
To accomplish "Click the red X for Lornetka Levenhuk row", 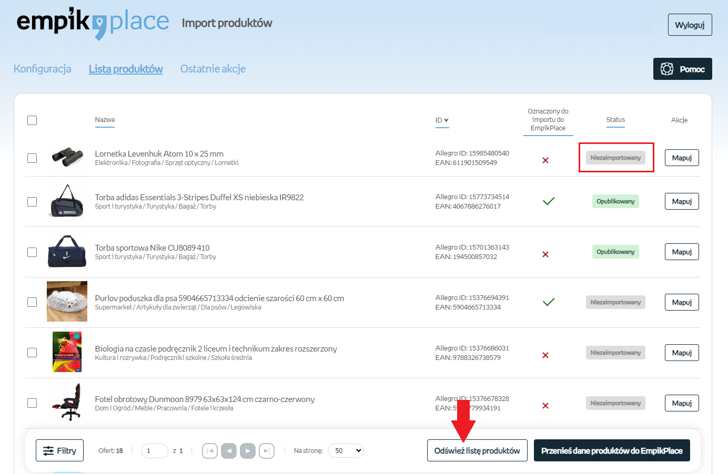I will [x=545, y=160].
